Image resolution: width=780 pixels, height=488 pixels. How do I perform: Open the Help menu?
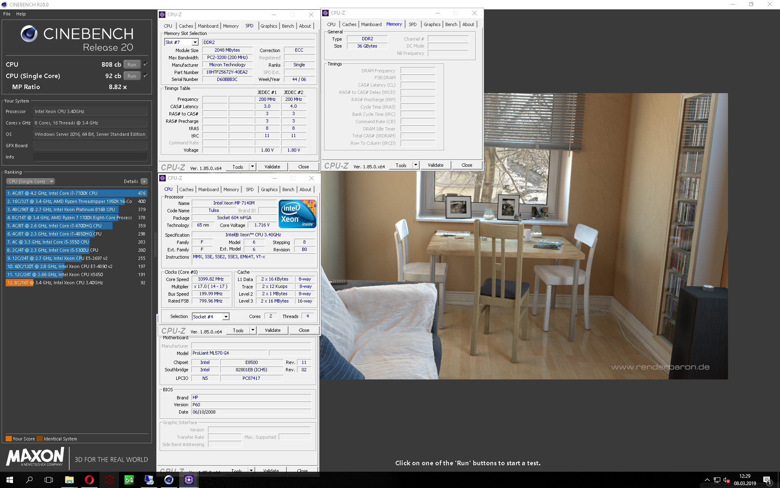(21, 14)
